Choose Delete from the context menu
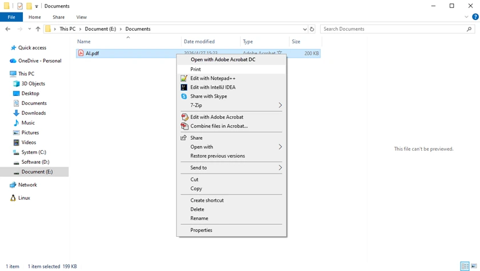This screenshot has height=271, width=480. [x=231, y=209]
